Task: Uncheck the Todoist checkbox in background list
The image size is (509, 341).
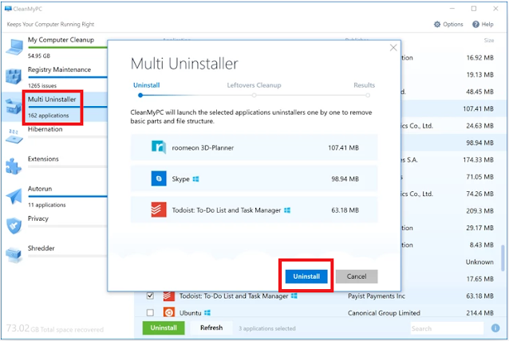Action: (x=150, y=296)
